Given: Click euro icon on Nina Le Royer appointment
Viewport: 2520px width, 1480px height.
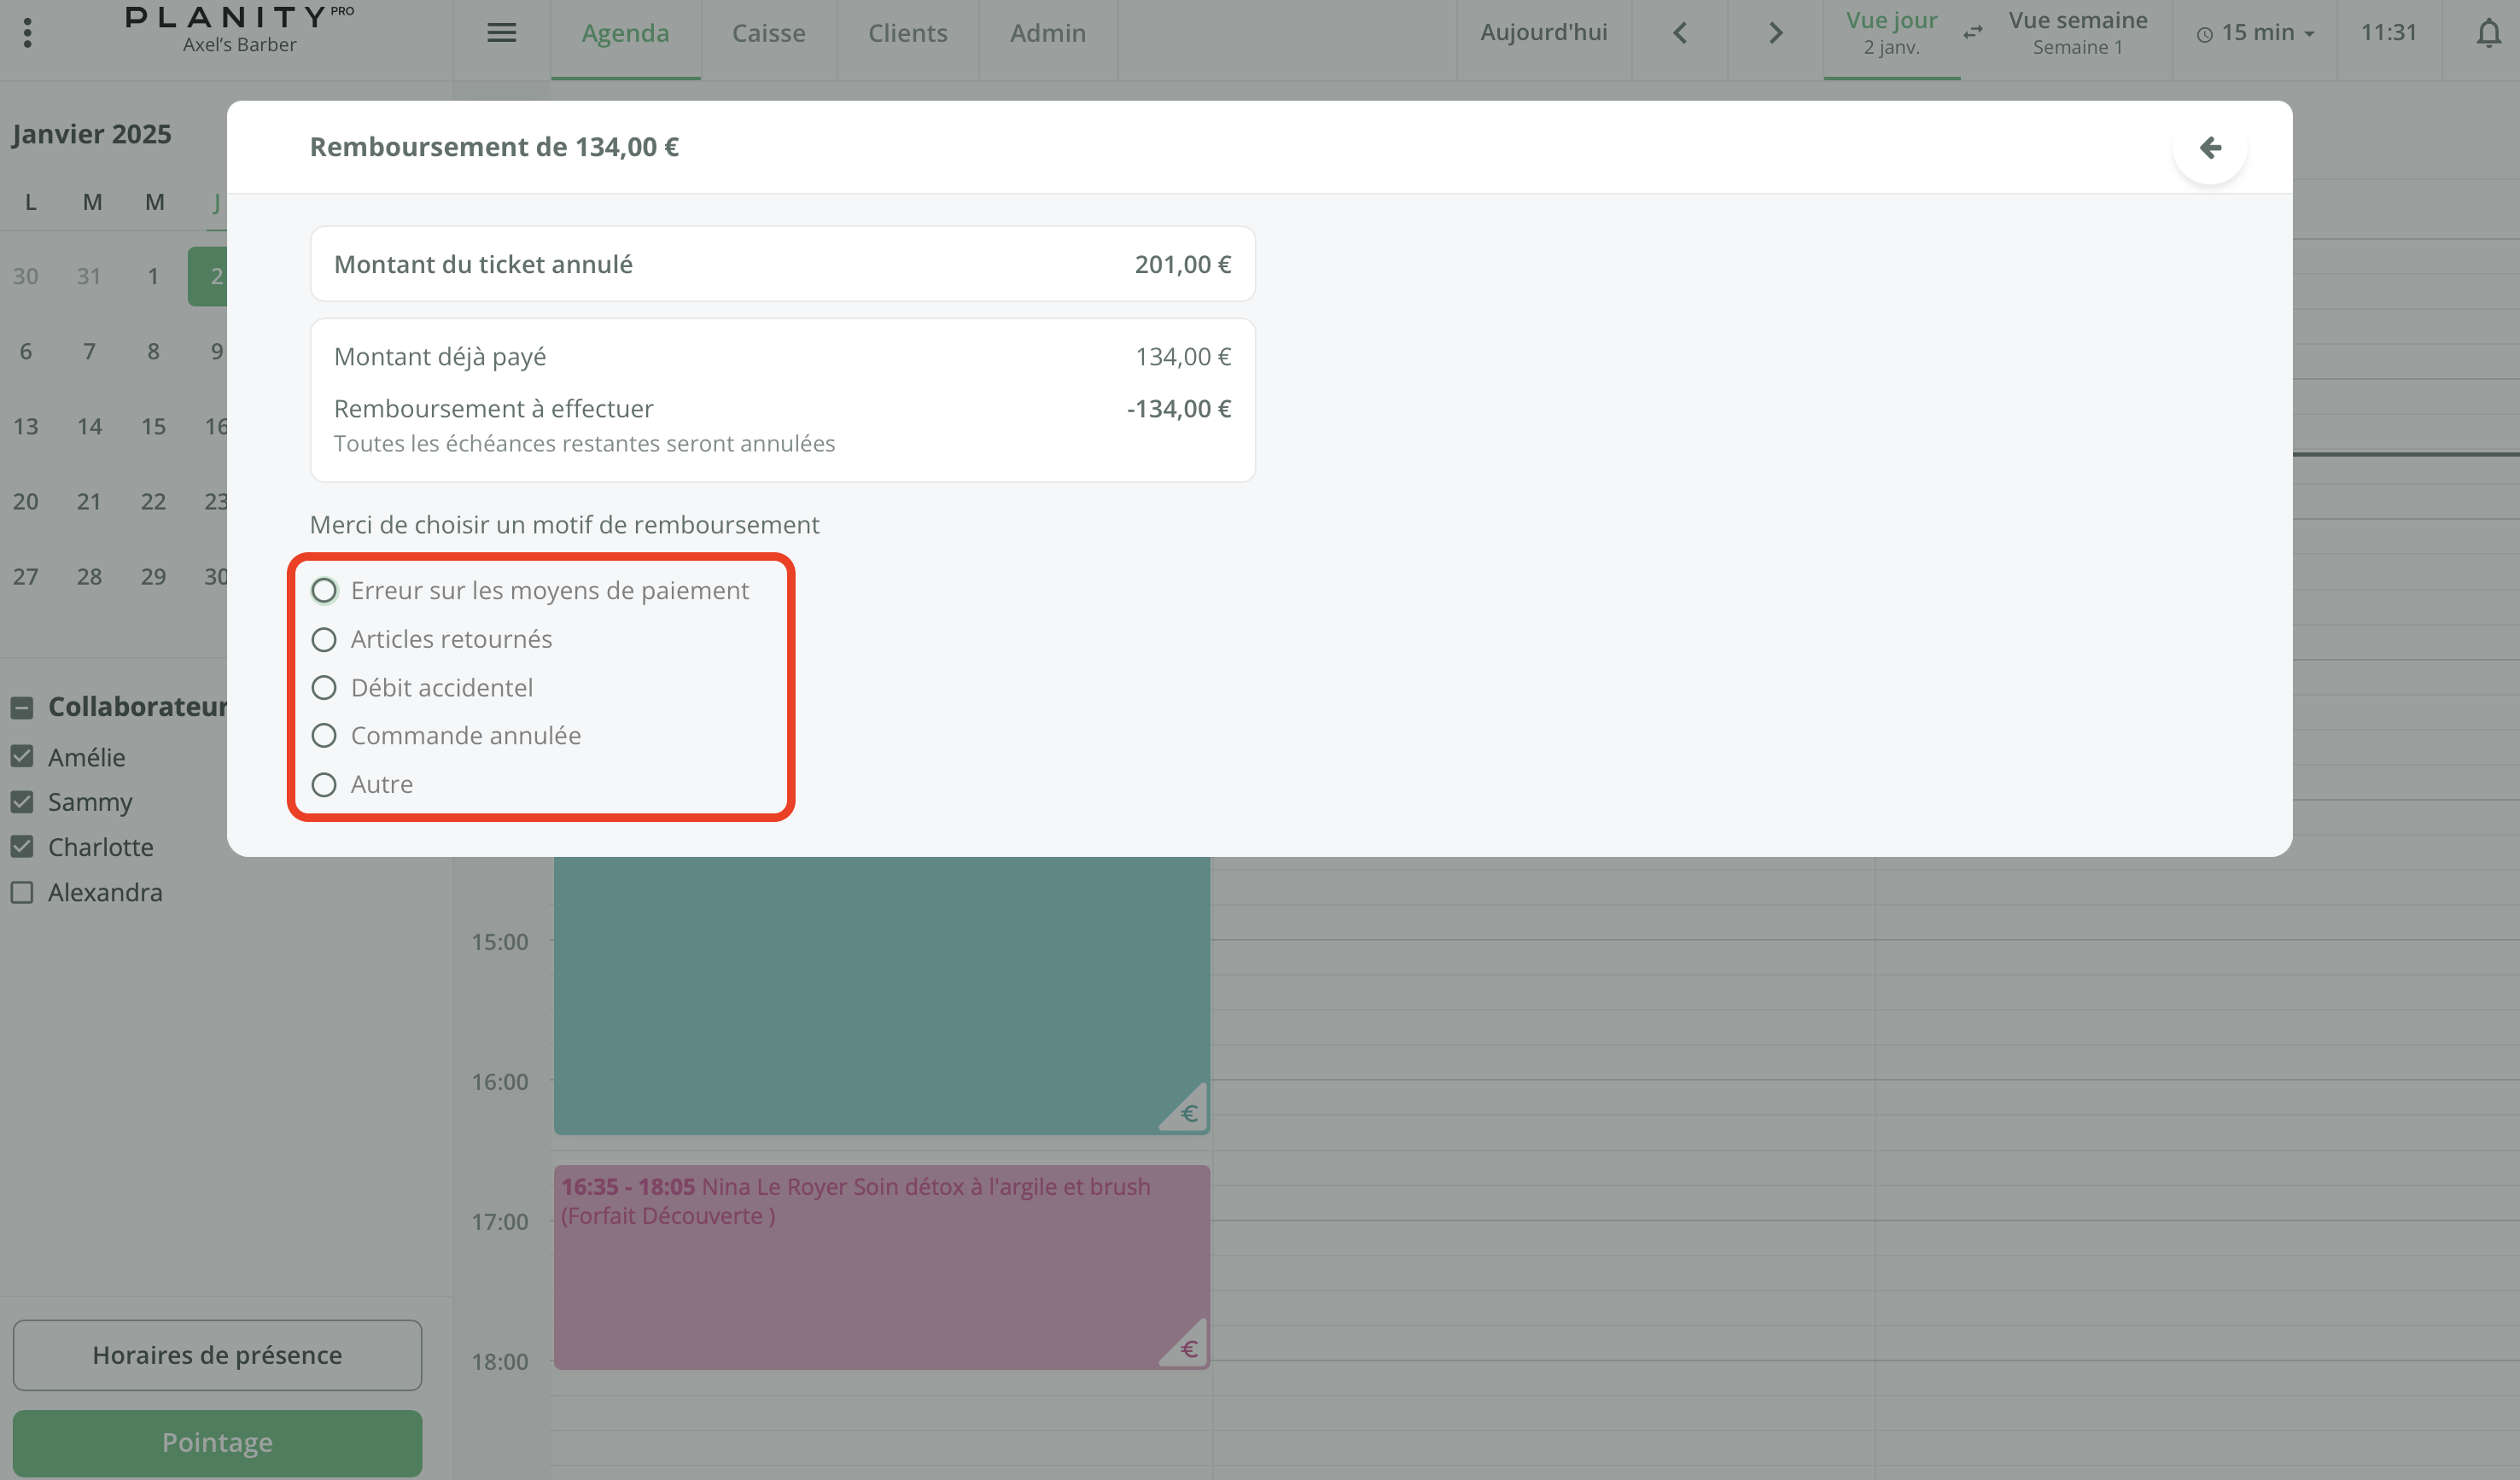Looking at the screenshot, I should click(1188, 1348).
